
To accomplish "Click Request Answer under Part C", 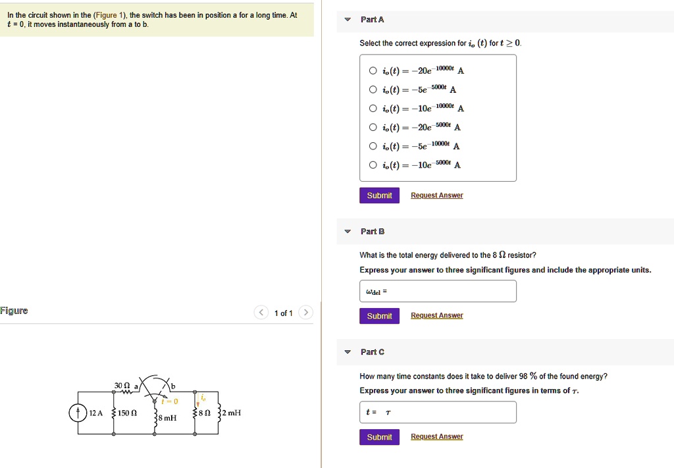I will (436, 436).
